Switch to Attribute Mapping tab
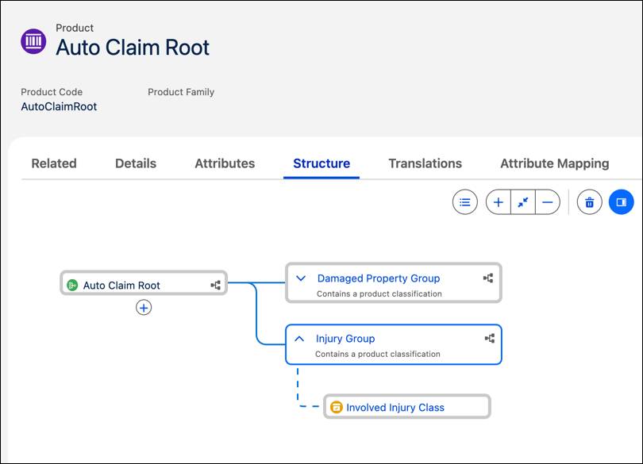 click(555, 163)
